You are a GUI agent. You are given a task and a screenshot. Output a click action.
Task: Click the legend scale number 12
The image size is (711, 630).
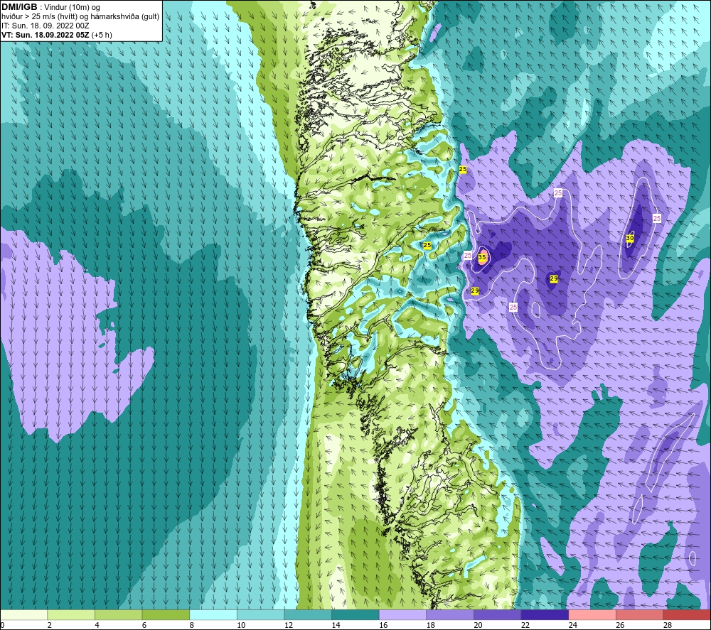pyautogui.click(x=289, y=626)
